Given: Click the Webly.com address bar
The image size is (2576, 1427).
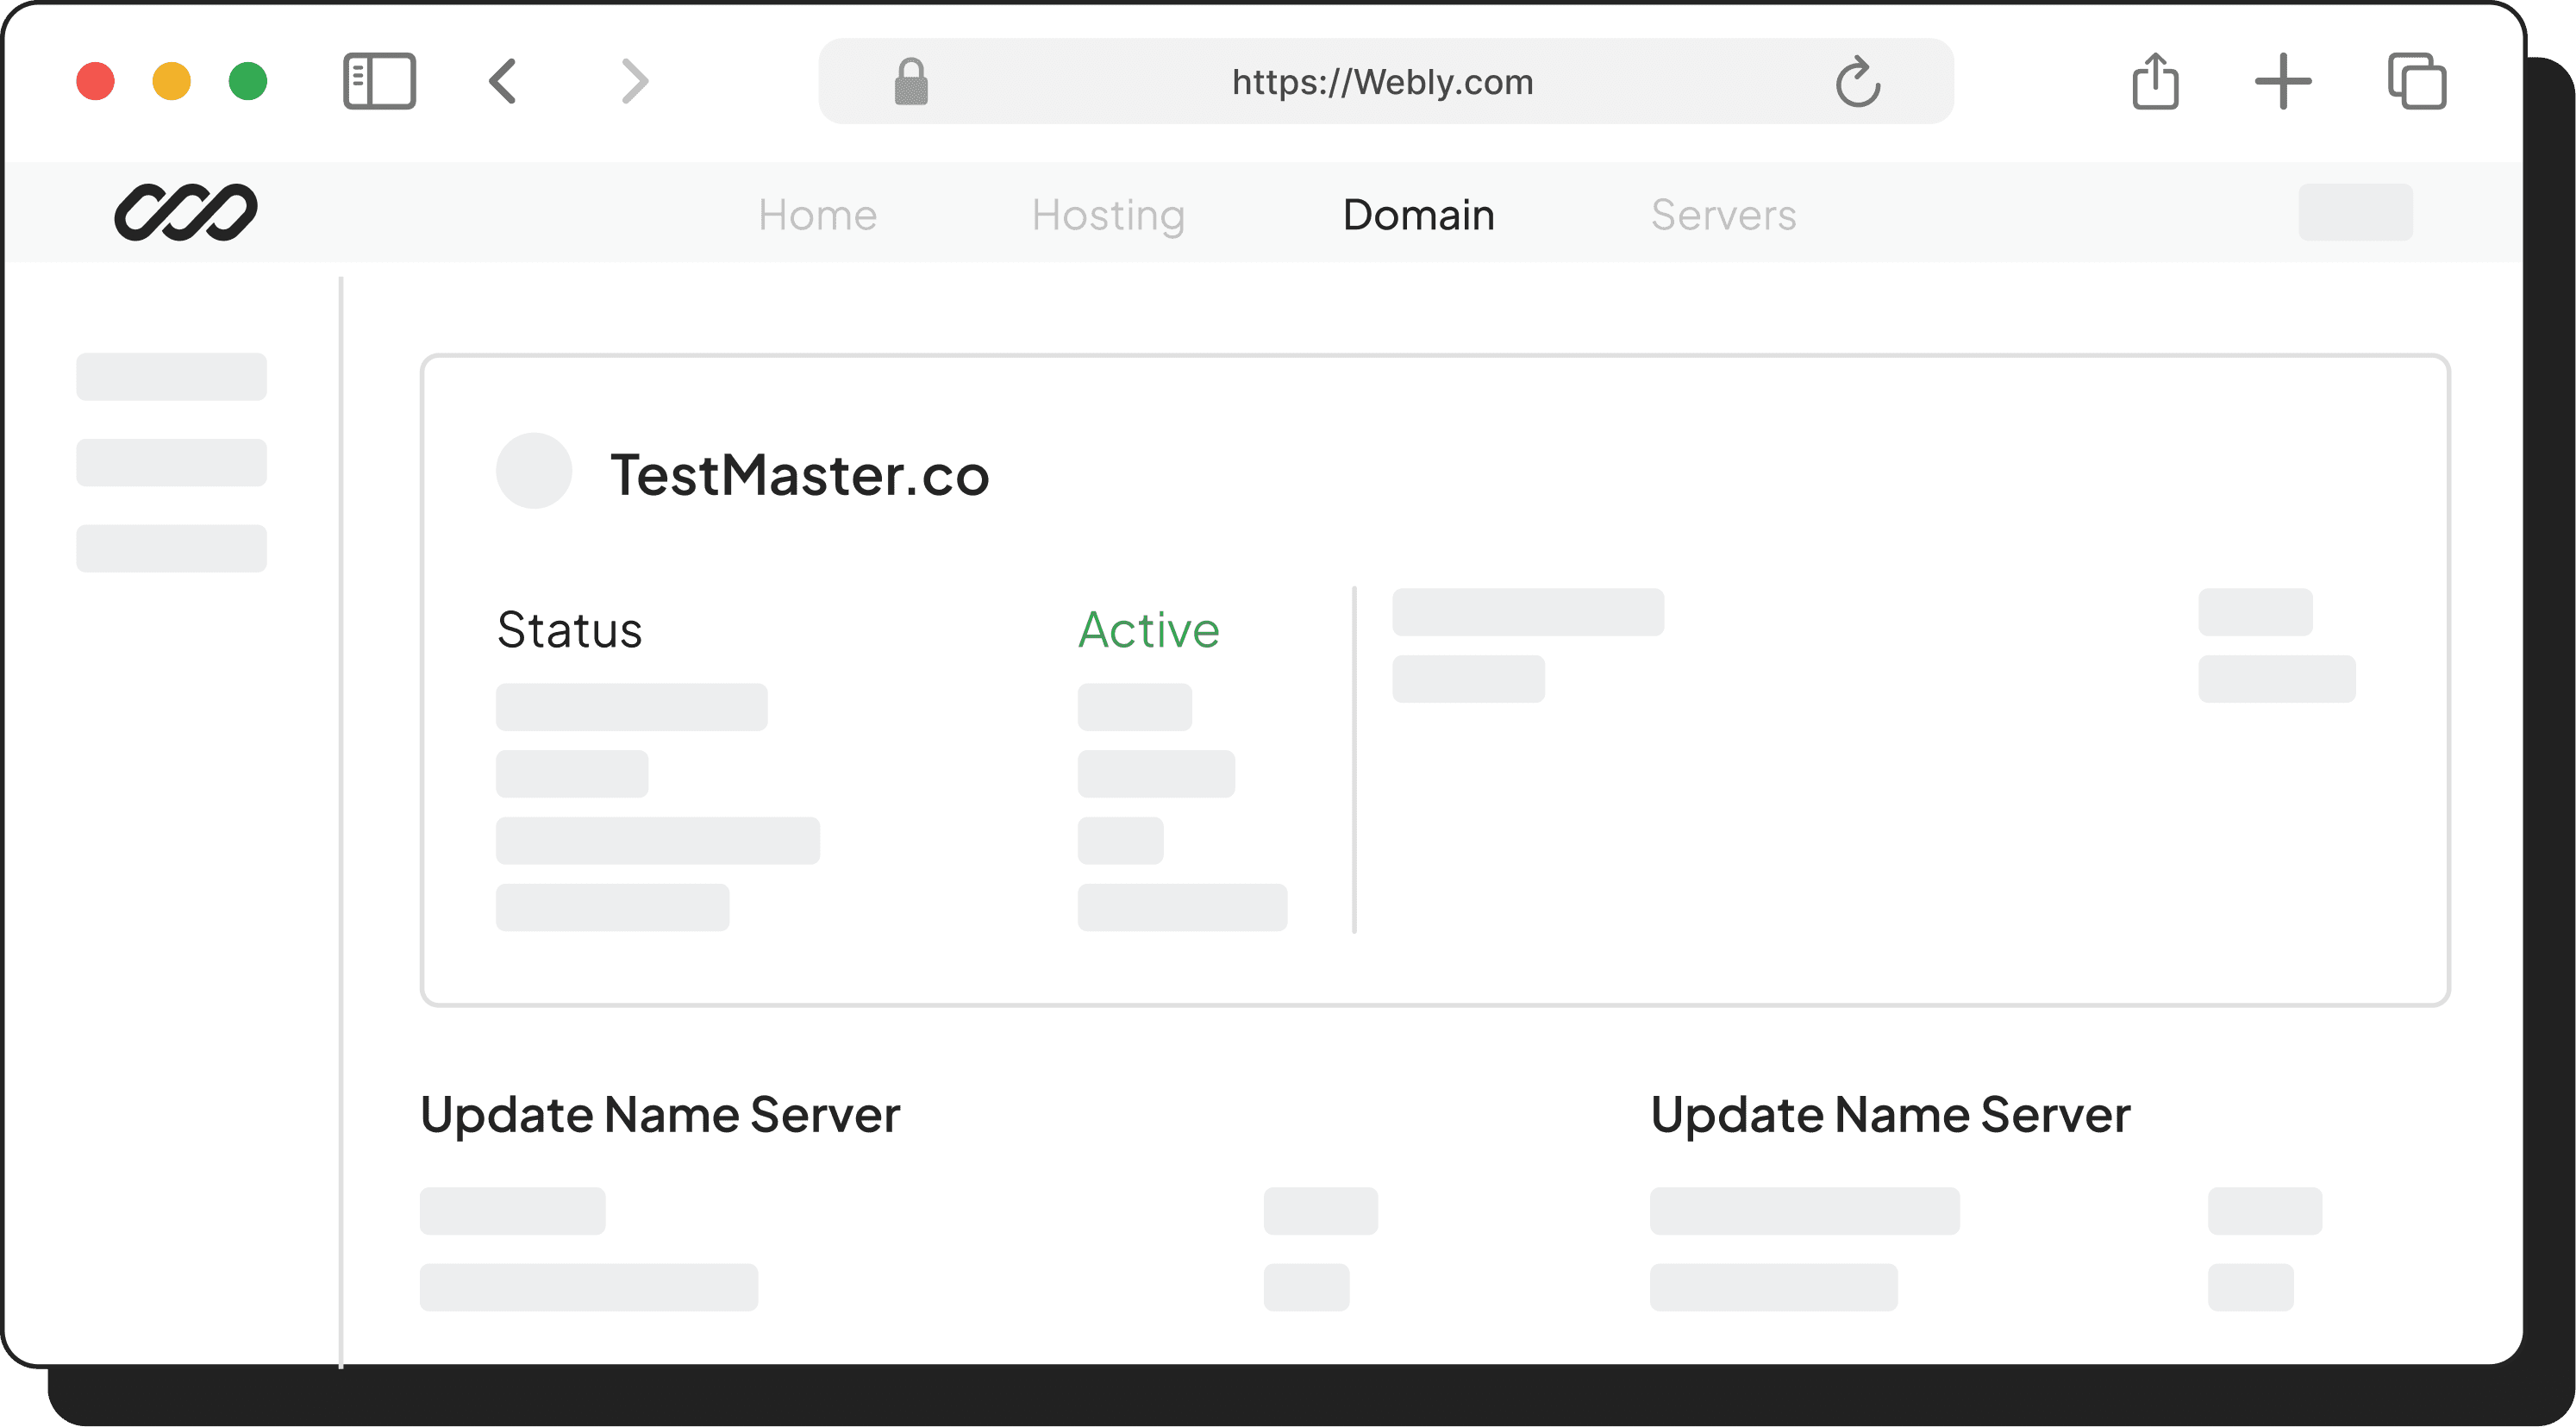Looking at the screenshot, I should coord(1381,81).
